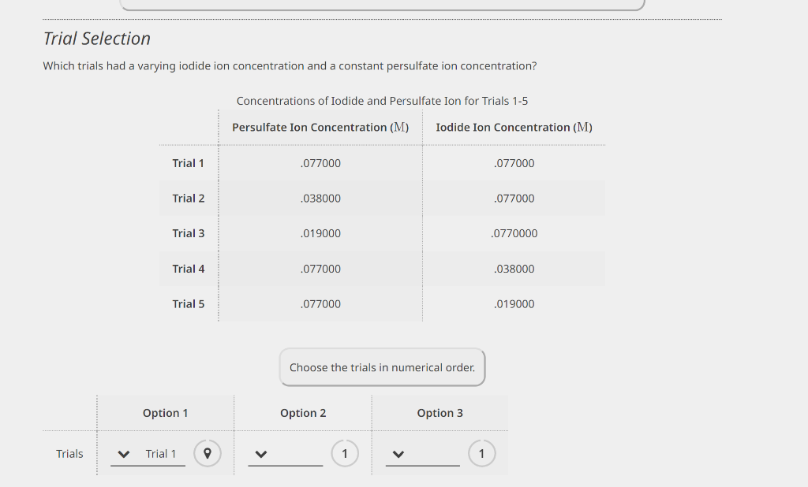Click the Iodide Ion Concentration column heading

[514, 127]
